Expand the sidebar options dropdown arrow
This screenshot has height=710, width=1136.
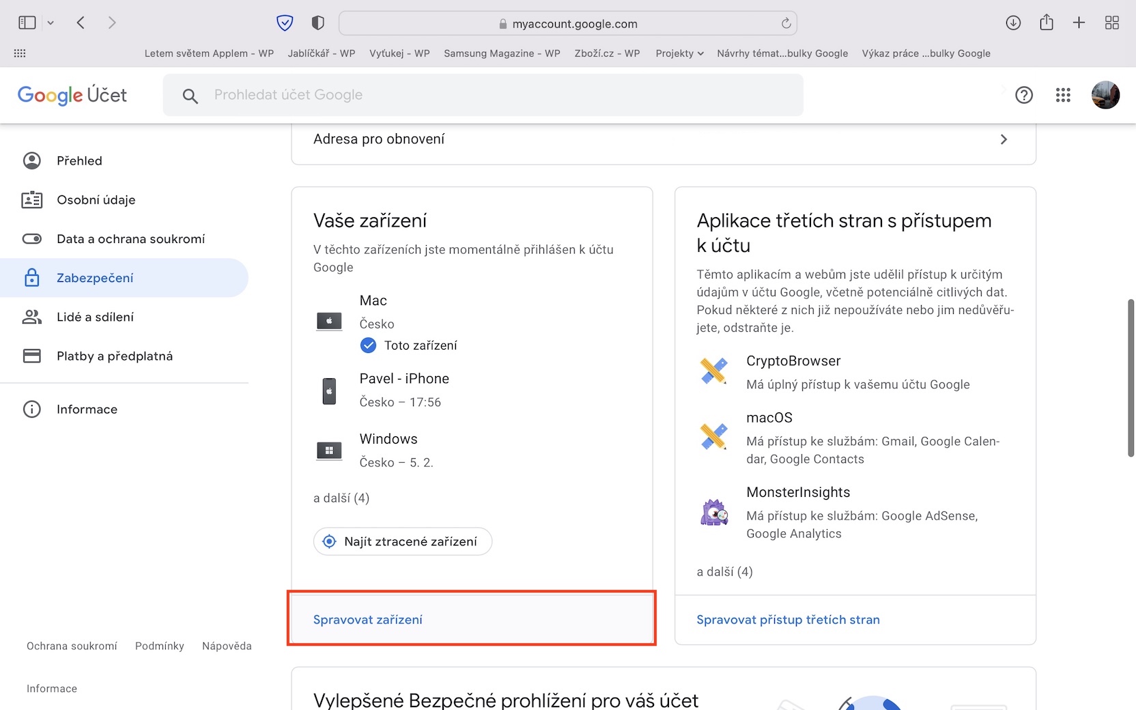coord(51,23)
